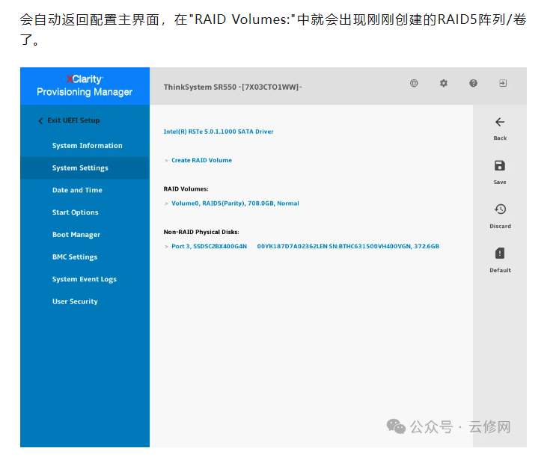Click Intel(R) RSTe SATA Driver heading
Screen dimensions: 559x460
coord(219,132)
